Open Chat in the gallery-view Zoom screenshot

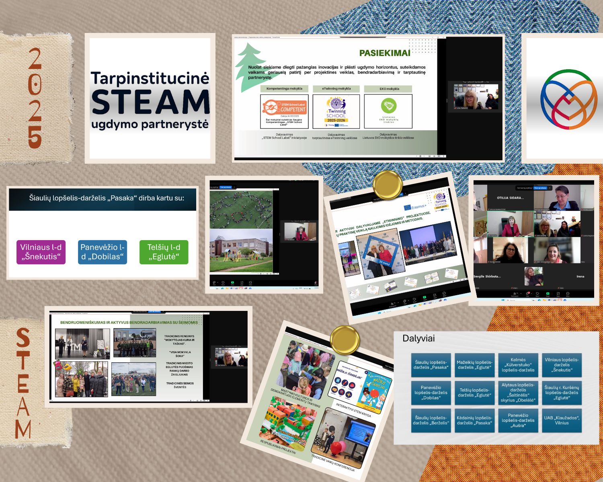tap(528, 294)
